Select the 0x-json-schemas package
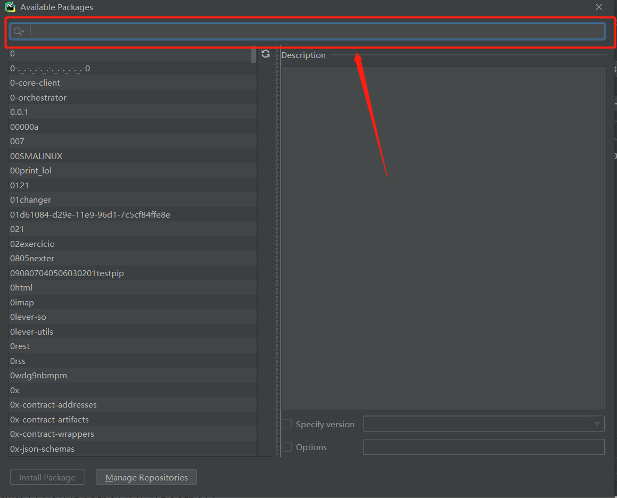This screenshot has height=498, width=617. [x=133, y=449]
